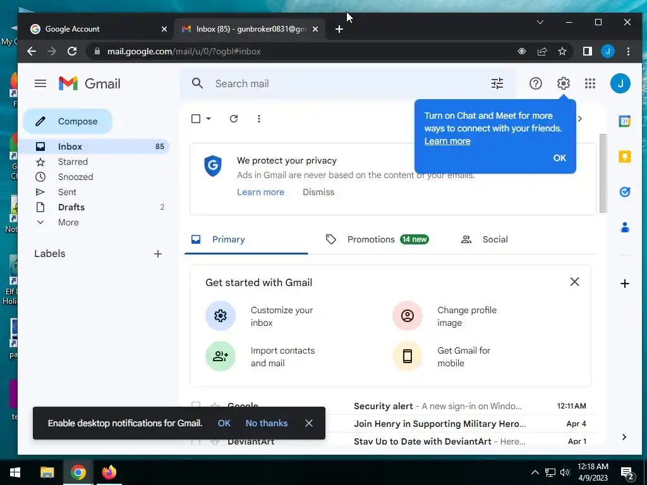Click Change profile image icon

(408, 316)
